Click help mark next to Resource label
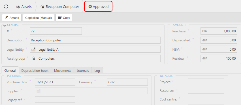The image size is (241, 105). [176, 90]
